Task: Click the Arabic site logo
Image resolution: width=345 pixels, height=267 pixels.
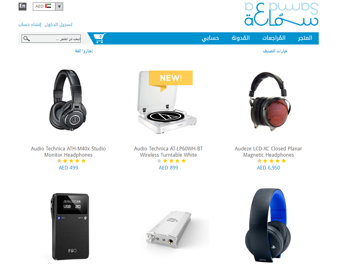Action: coord(282,14)
